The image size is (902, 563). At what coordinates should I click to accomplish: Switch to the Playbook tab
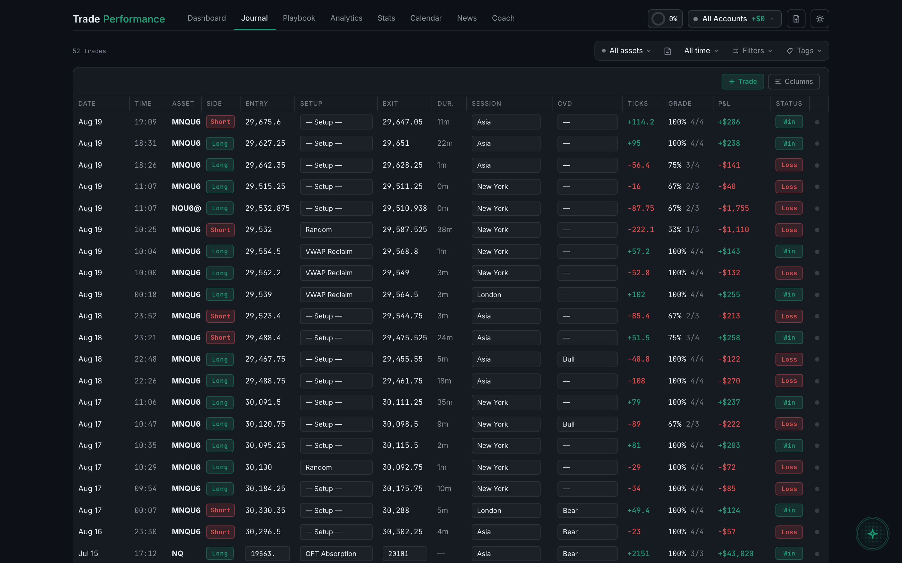299,18
